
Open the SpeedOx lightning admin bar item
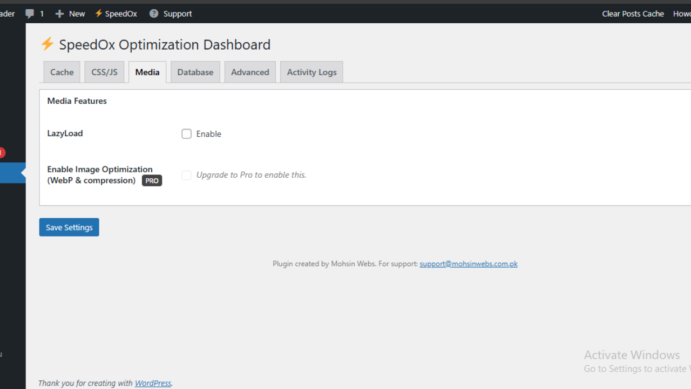tap(116, 14)
